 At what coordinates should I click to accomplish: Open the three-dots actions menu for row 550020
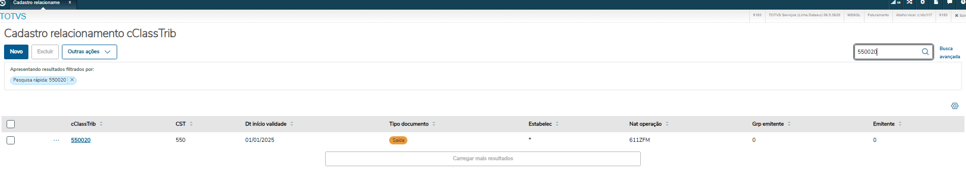click(56, 140)
